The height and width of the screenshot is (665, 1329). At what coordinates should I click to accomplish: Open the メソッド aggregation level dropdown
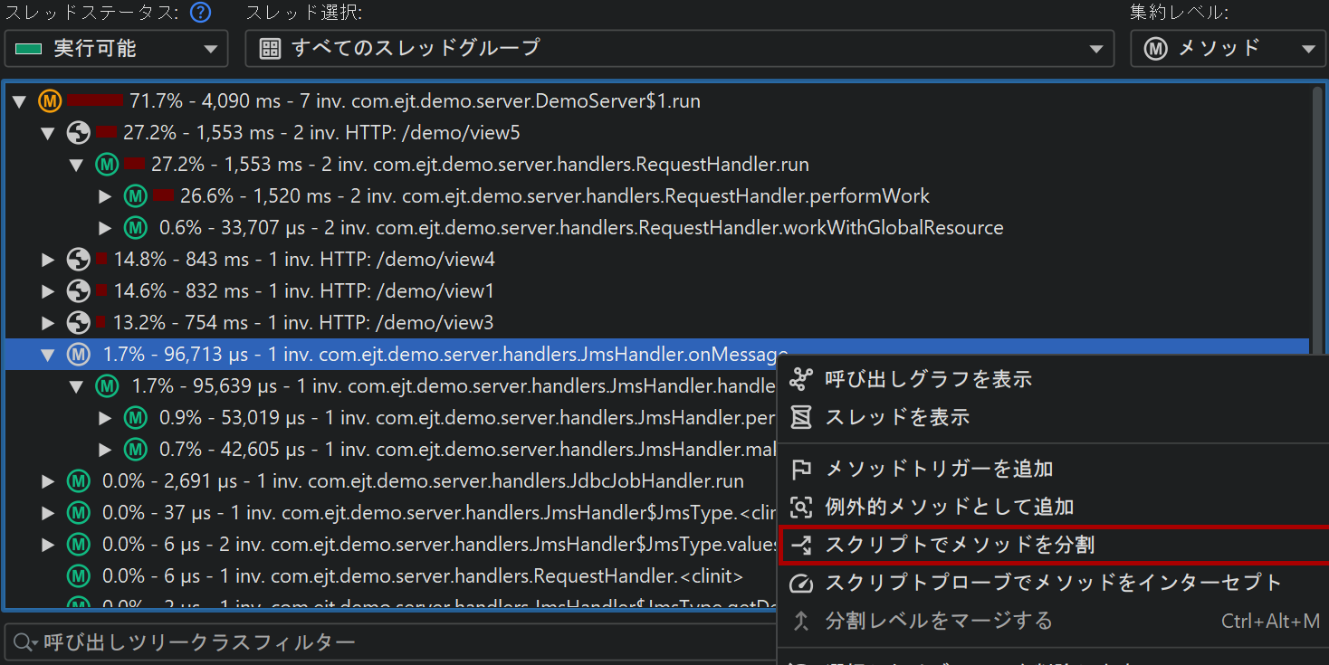[x=1227, y=49]
